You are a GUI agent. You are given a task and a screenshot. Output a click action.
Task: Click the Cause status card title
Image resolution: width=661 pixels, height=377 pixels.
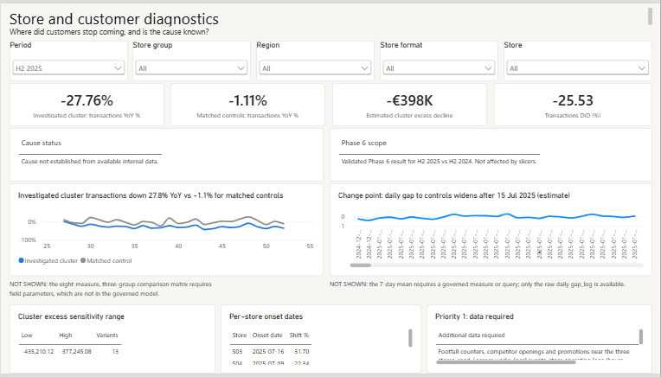click(x=41, y=143)
